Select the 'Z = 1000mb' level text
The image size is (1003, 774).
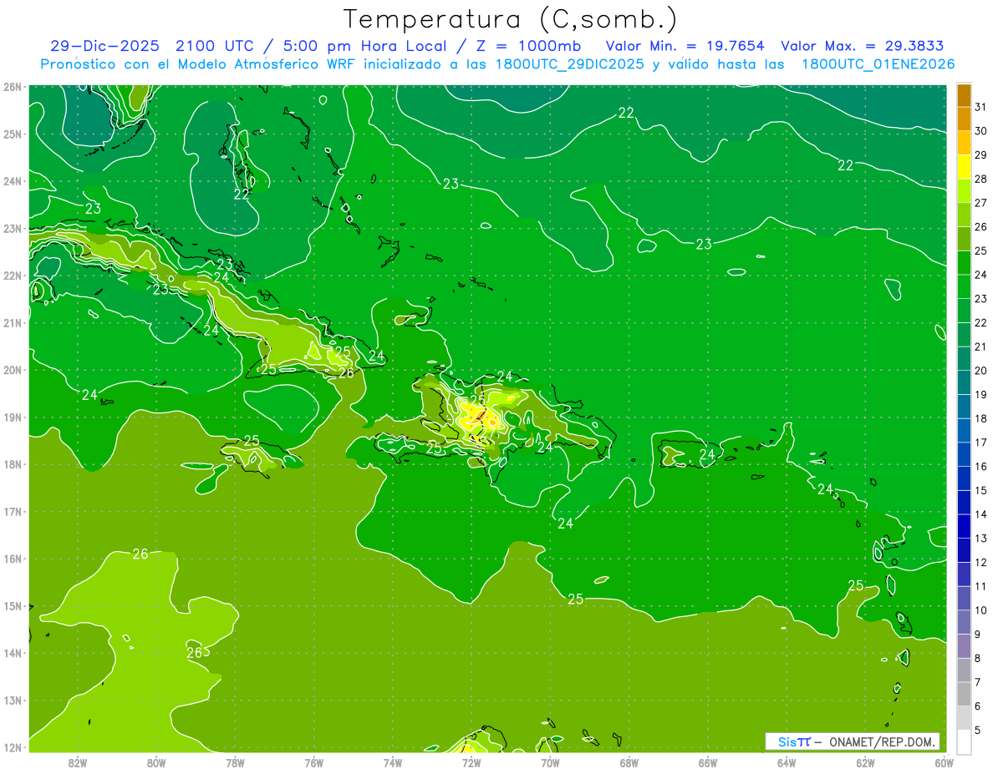click(x=528, y=46)
